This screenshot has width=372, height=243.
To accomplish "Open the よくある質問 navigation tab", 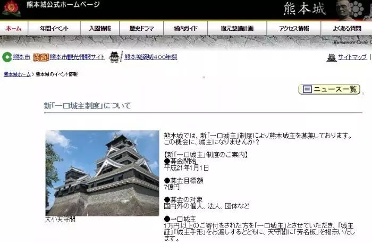I will pos(346,29).
